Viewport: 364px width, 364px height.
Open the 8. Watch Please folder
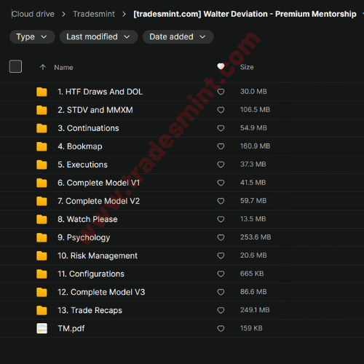[87, 219]
